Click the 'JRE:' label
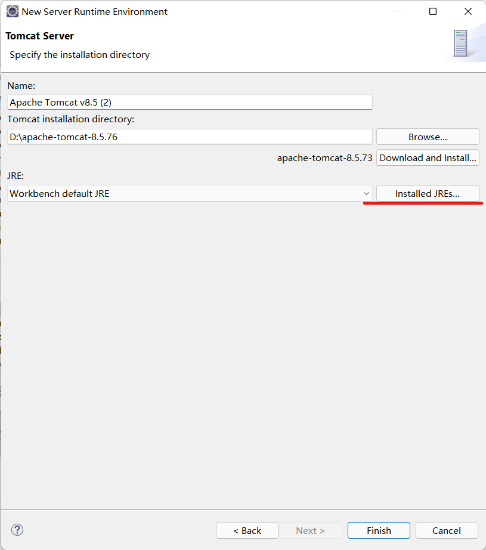The height and width of the screenshot is (550, 486). [x=16, y=176]
